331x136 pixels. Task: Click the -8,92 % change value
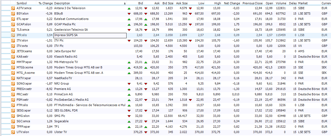[49, 89]
